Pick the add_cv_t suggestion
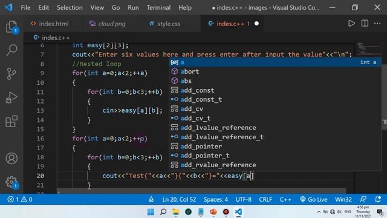Viewport: 387px width, 218px height. (275, 119)
